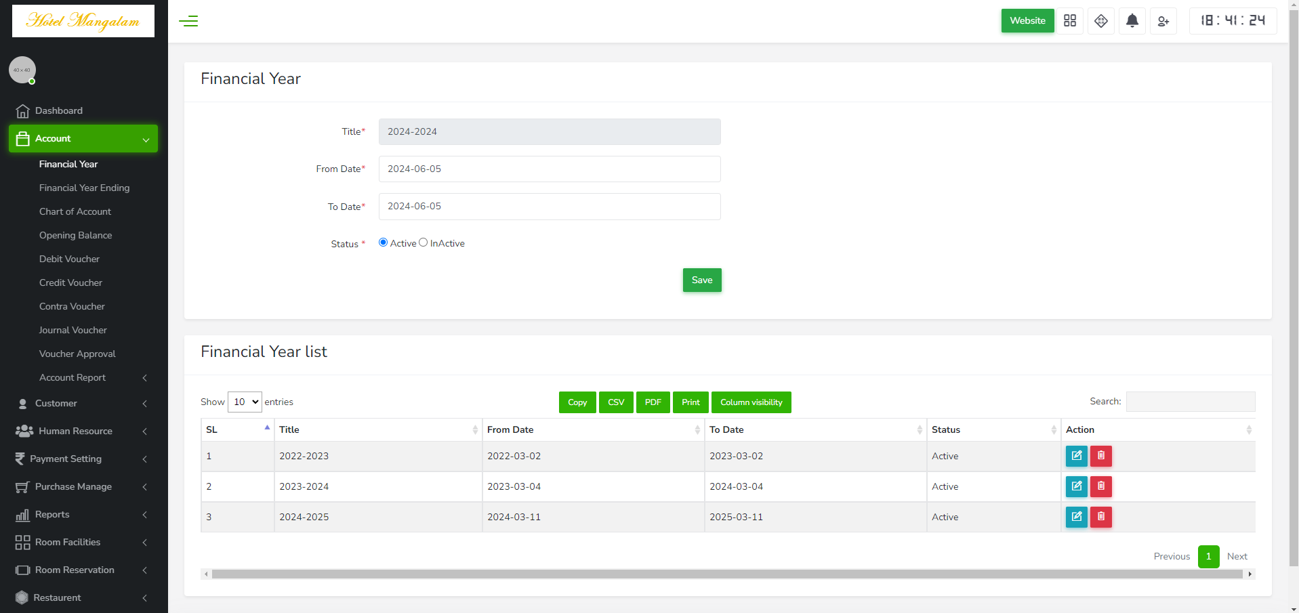Toggle the hamburger sidebar menu icon
Image resolution: width=1299 pixels, height=613 pixels.
point(188,21)
